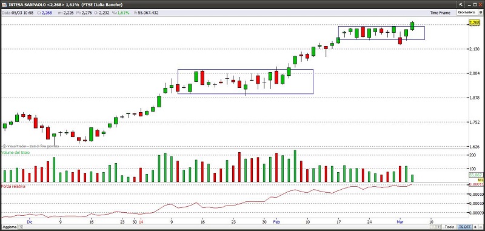Click the red '14' year label on the time axis
The height and width of the screenshot is (231, 485).
coord(141,222)
